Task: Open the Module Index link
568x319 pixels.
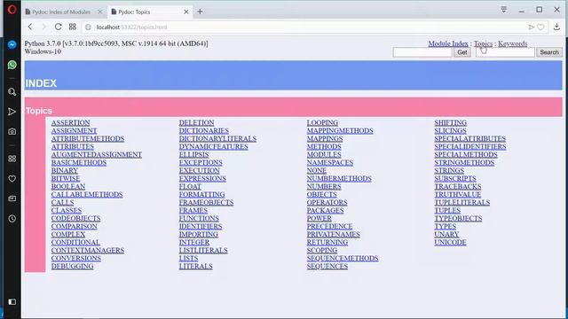Action: pos(448,43)
